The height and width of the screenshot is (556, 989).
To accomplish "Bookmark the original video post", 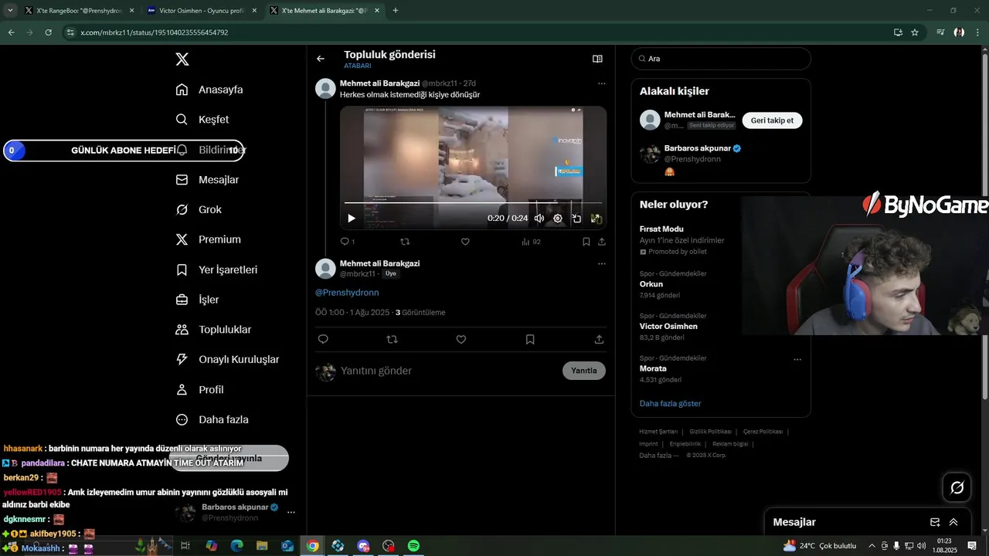I will pos(586,242).
